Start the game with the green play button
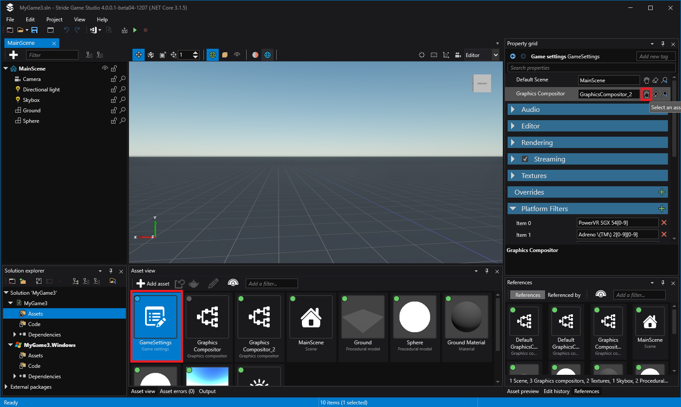Screen dimensions: 681x407 135,30
